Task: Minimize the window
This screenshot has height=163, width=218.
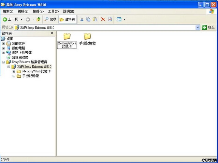Action: 201,5
